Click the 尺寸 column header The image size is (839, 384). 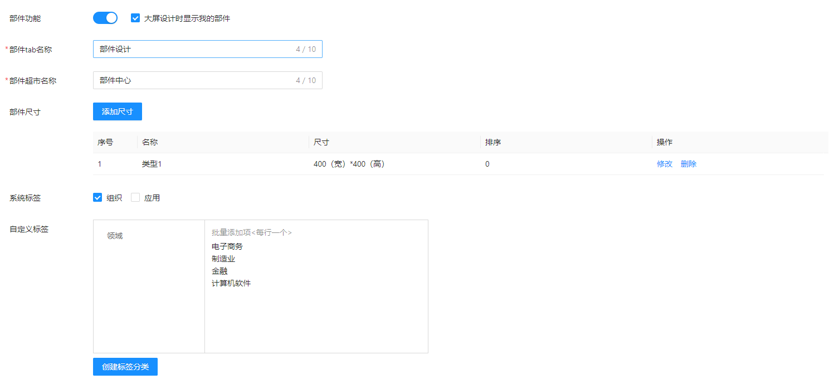coord(321,142)
